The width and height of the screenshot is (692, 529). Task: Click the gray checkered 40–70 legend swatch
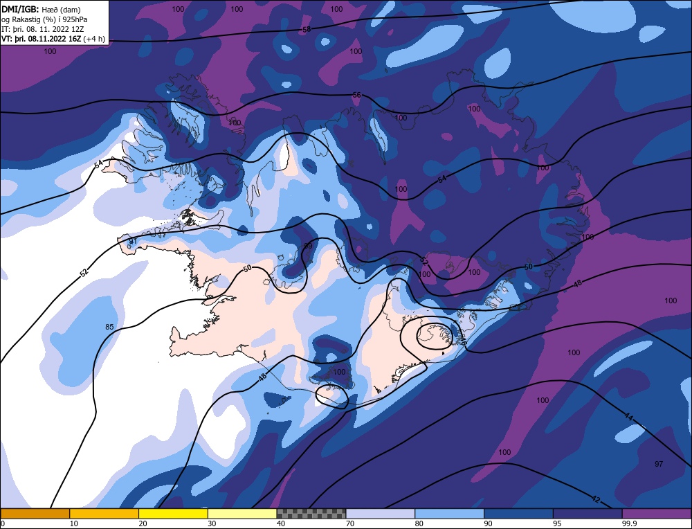click(x=311, y=513)
